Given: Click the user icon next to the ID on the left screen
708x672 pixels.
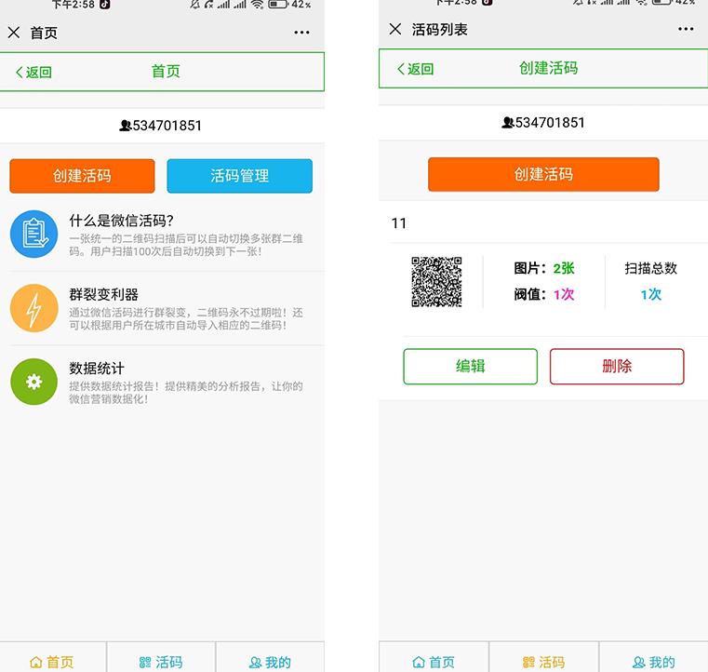Looking at the screenshot, I should (126, 126).
